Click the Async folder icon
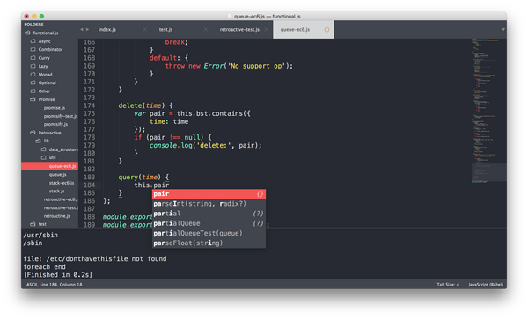Viewport: 528px width, 319px height. coord(33,41)
